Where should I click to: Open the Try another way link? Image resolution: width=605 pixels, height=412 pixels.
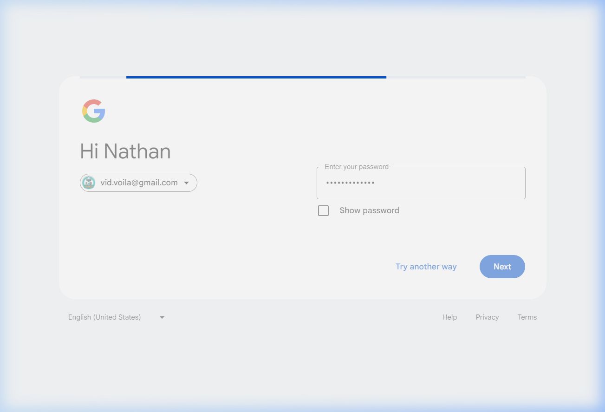tap(426, 267)
